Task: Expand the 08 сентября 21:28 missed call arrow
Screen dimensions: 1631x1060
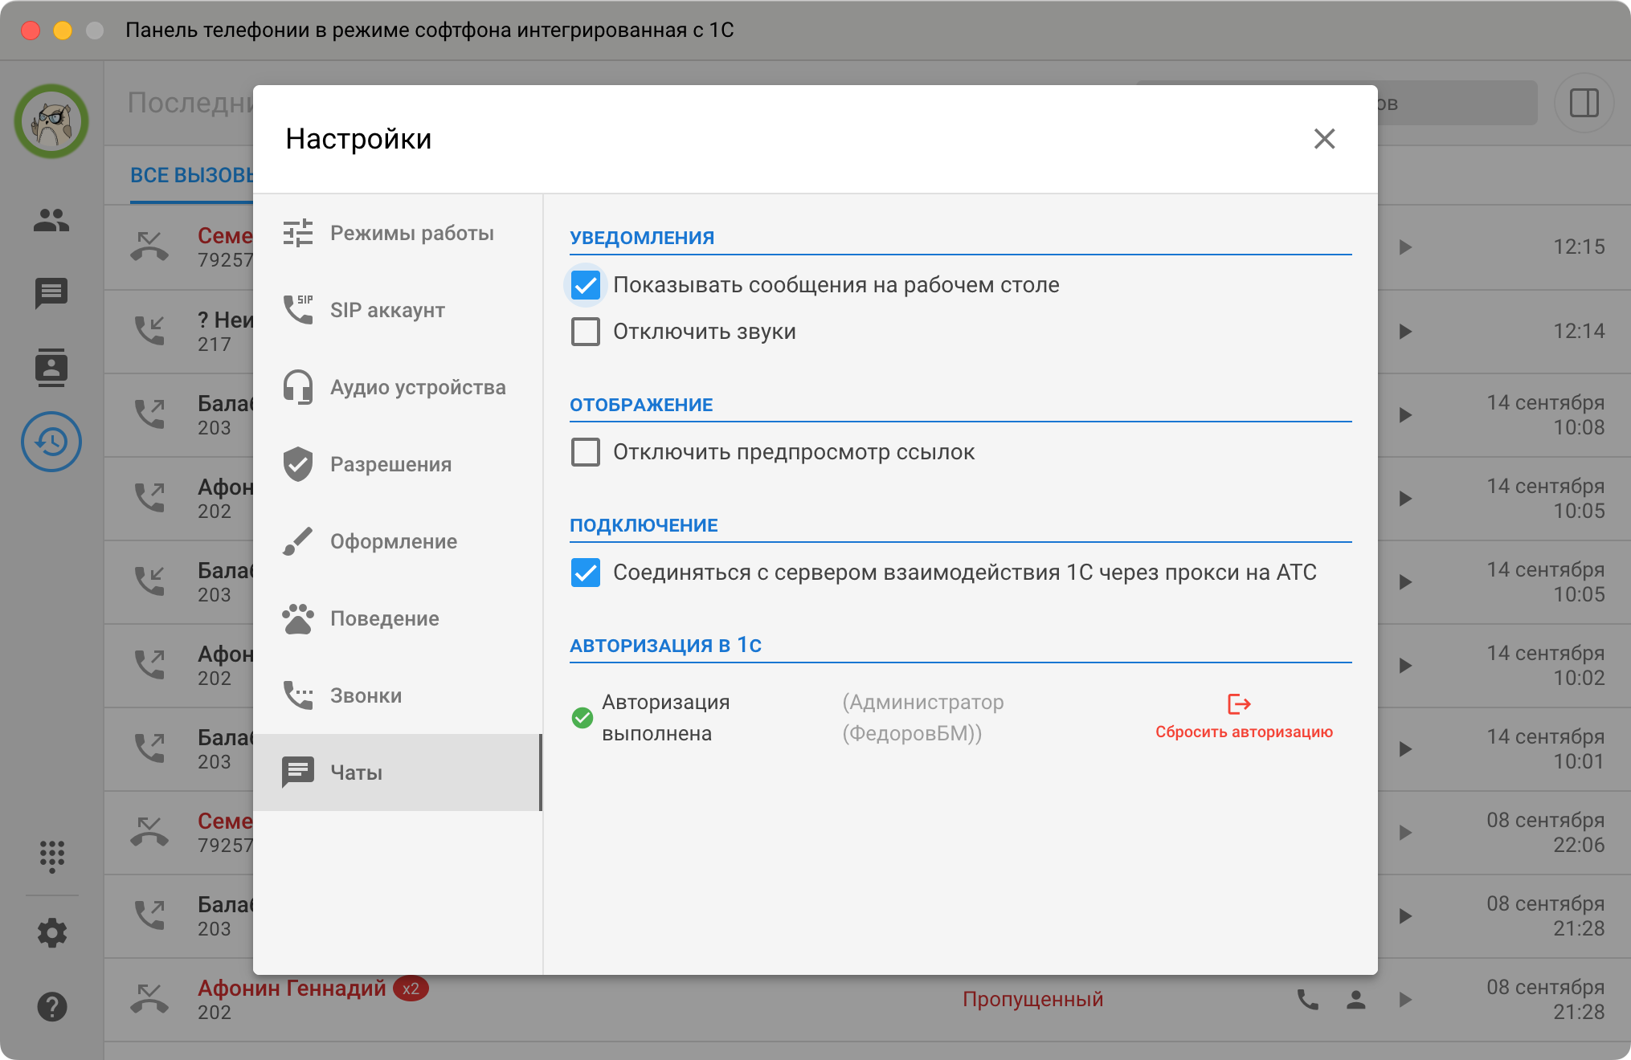Action: [x=1405, y=1000]
